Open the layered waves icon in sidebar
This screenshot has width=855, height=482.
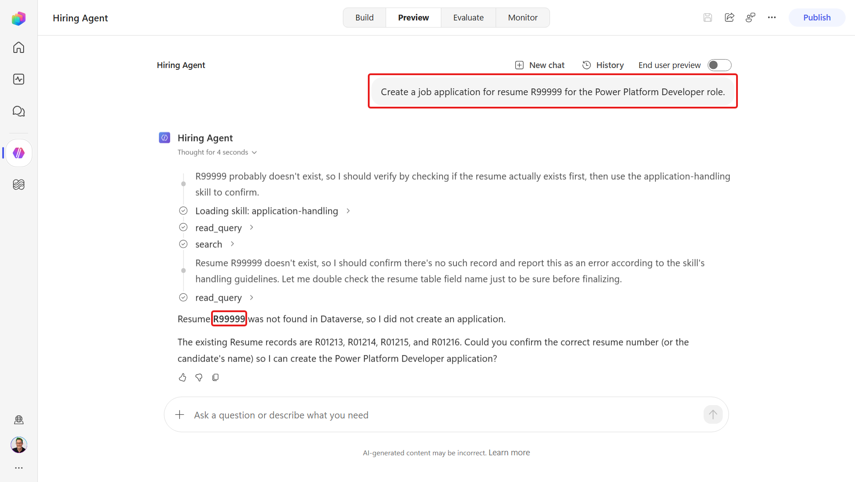(x=19, y=185)
